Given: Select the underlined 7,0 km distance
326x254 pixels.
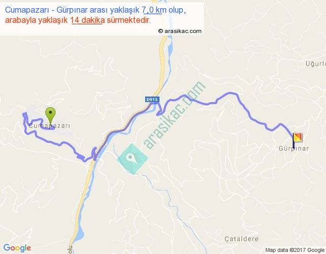Looking at the screenshot, I should click(152, 10).
